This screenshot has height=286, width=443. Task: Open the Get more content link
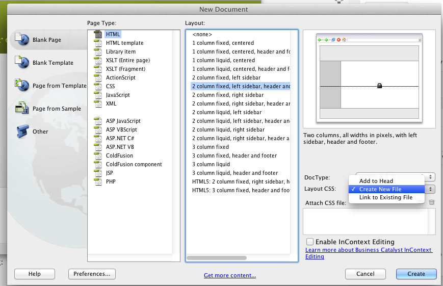229,275
